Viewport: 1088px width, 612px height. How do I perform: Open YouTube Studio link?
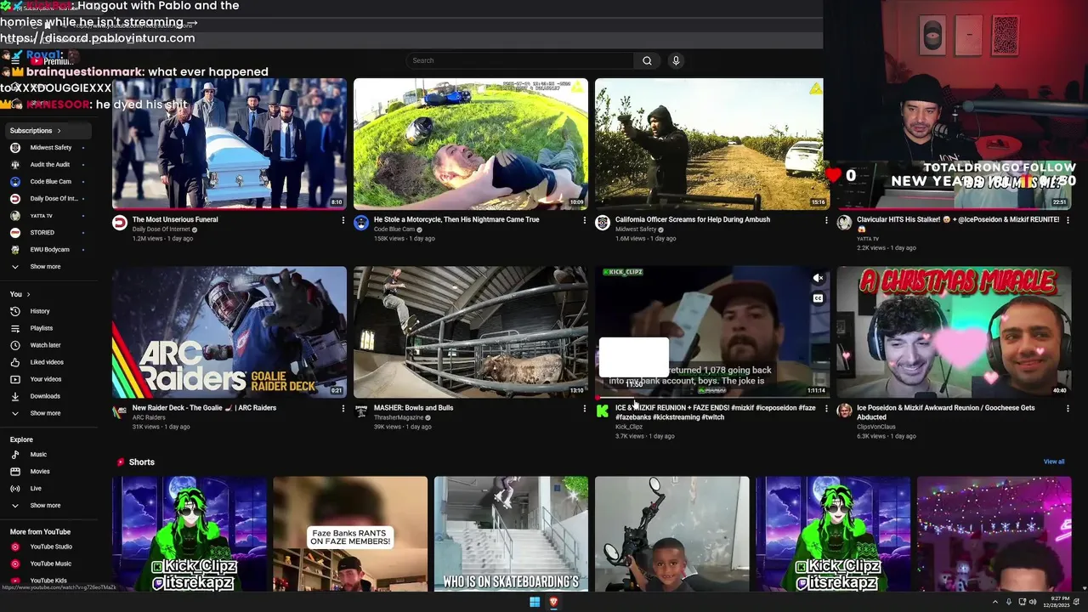tap(51, 547)
